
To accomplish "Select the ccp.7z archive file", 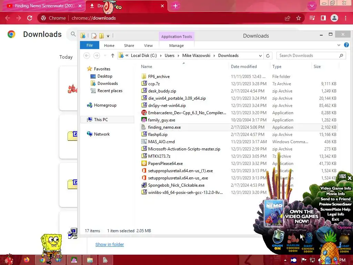I will (x=154, y=84).
